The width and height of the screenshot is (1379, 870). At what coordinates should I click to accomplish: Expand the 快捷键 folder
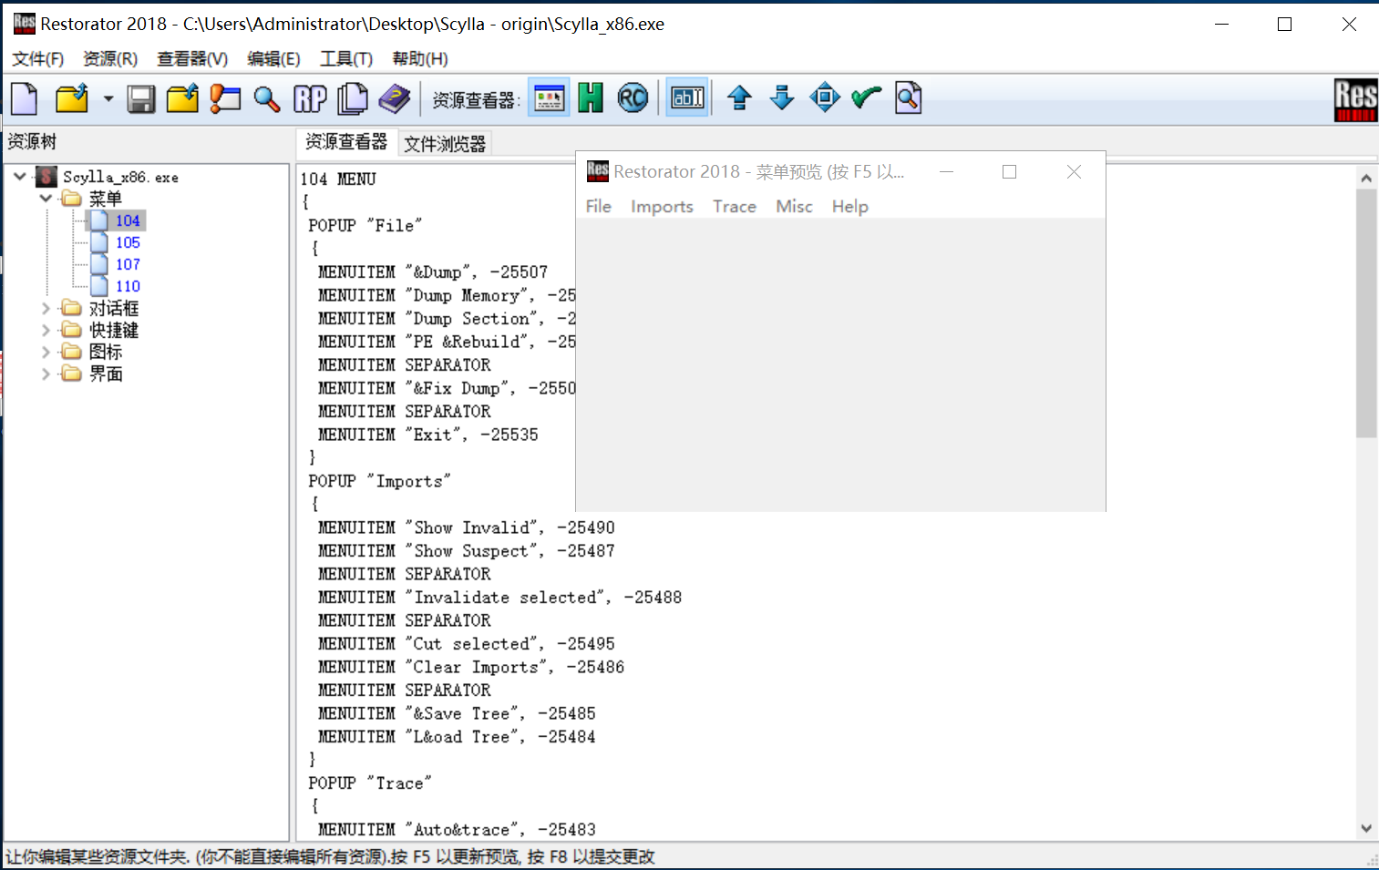(46, 330)
